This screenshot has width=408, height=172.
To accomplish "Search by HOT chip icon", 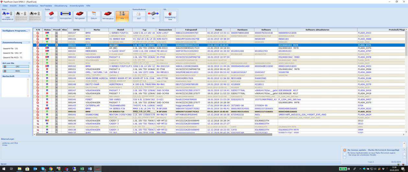I will [x=51, y=16].
